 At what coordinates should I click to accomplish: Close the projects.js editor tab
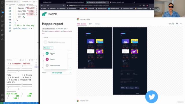pyautogui.click(x=31, y=2)
